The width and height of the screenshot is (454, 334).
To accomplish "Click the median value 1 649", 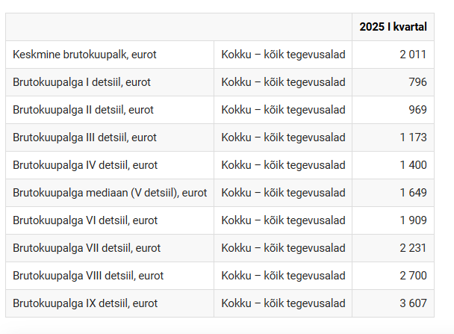I will [x=413, y=193].
